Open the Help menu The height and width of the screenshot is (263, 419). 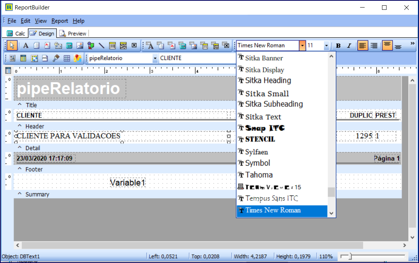[79, 21]
